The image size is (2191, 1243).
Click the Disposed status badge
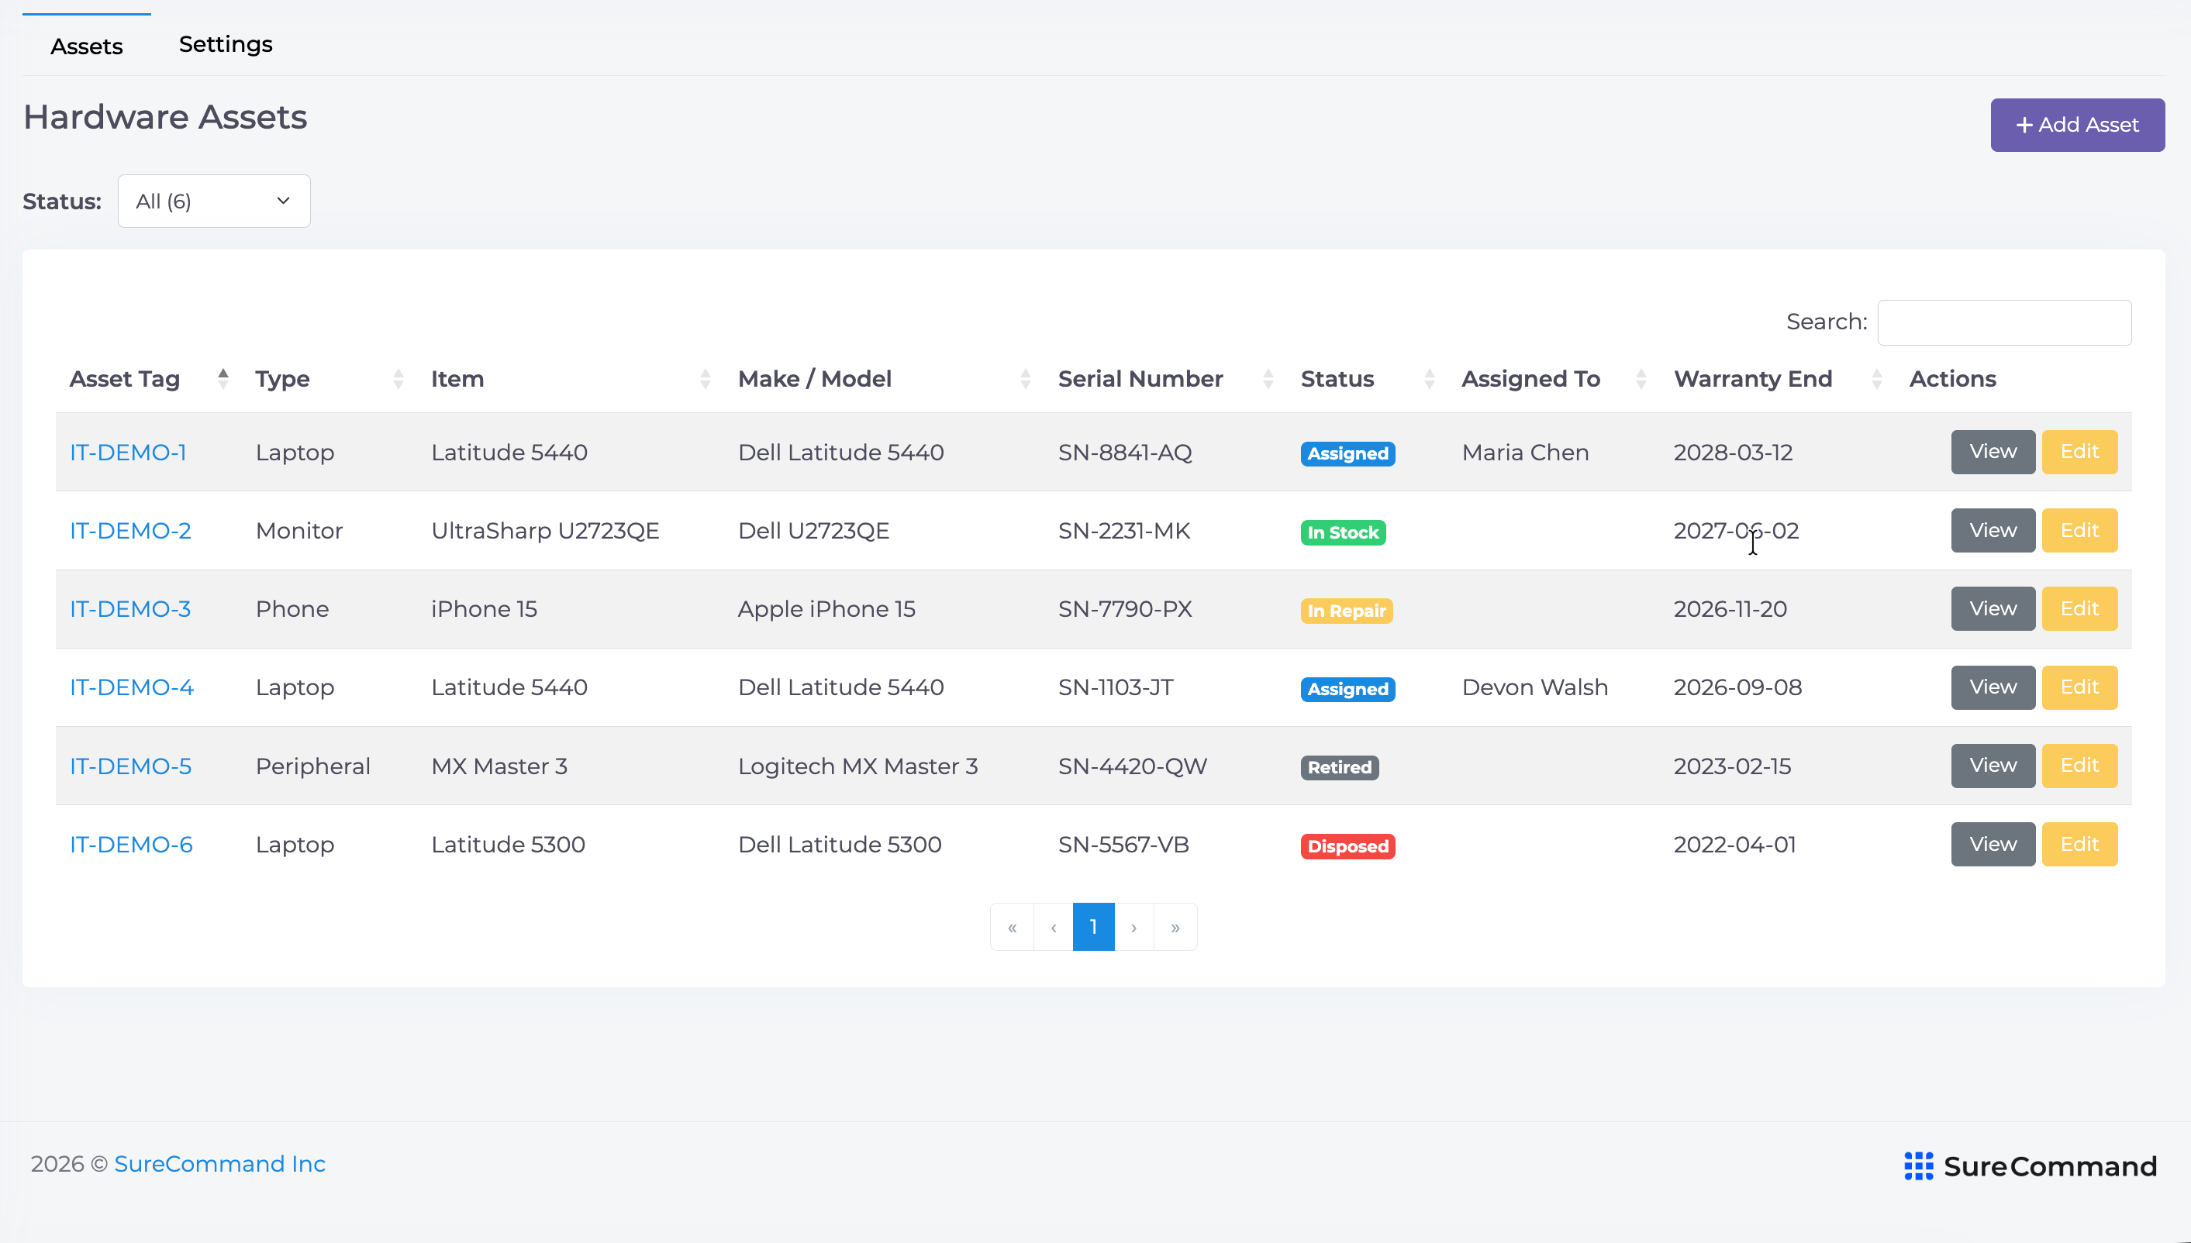coord(1348,847)
